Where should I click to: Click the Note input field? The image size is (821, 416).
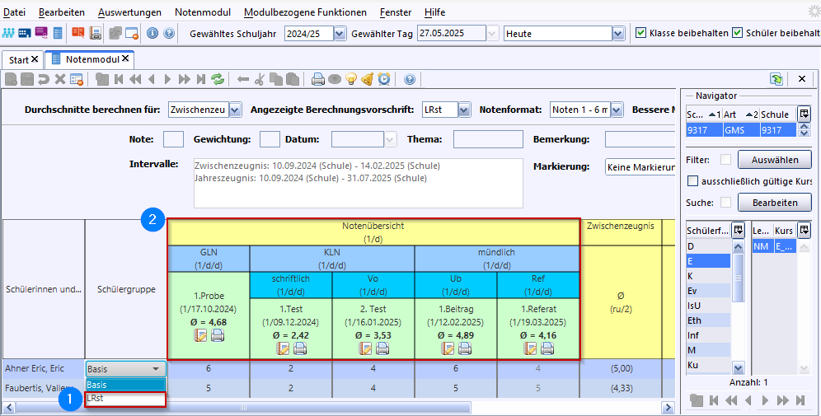(x=173, y=139)
